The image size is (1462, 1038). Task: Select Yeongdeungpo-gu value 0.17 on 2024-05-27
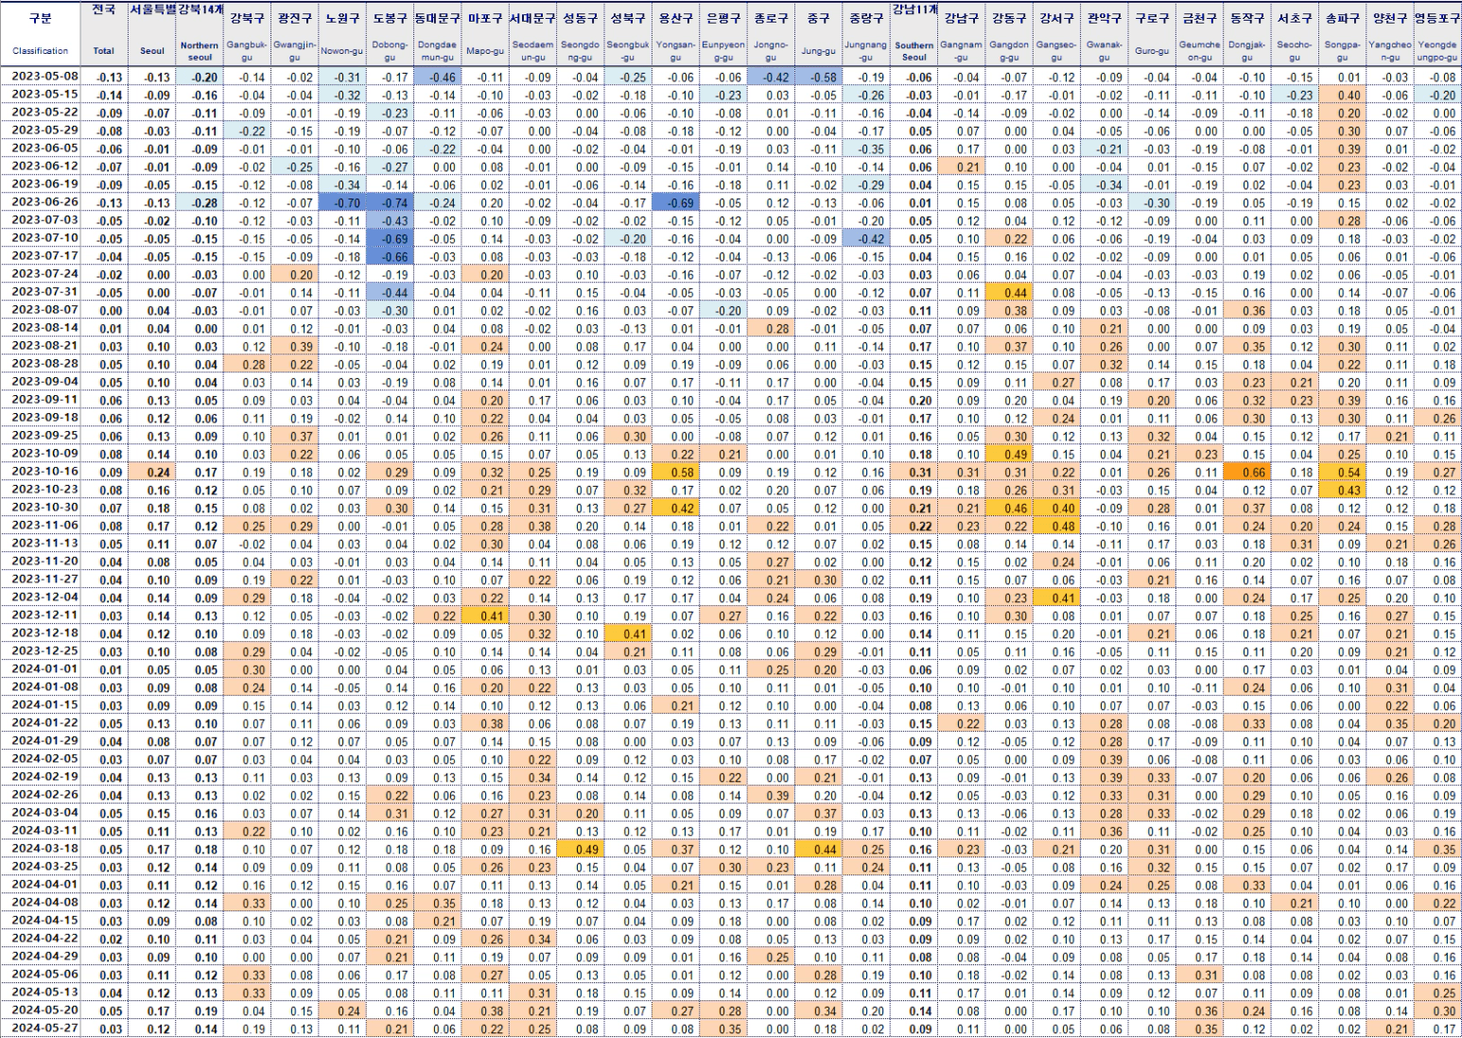pyautogui.click(x=1437, y=1029)
